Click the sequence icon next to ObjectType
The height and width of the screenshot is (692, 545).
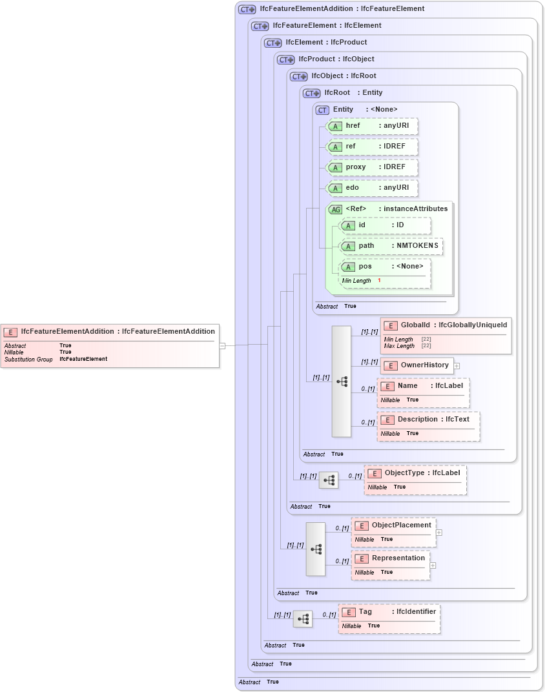click(x=329, y=480)
